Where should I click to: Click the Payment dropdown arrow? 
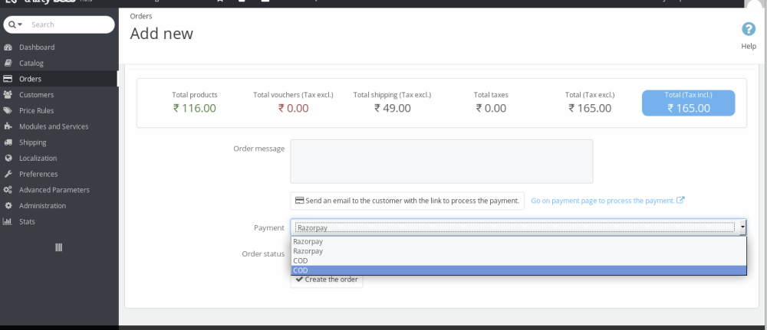(x=742, y=227)
